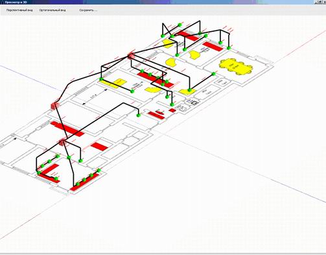Select the small red rectangle below the long red bar
Screen dimensions: 326x255
[99, 147]
